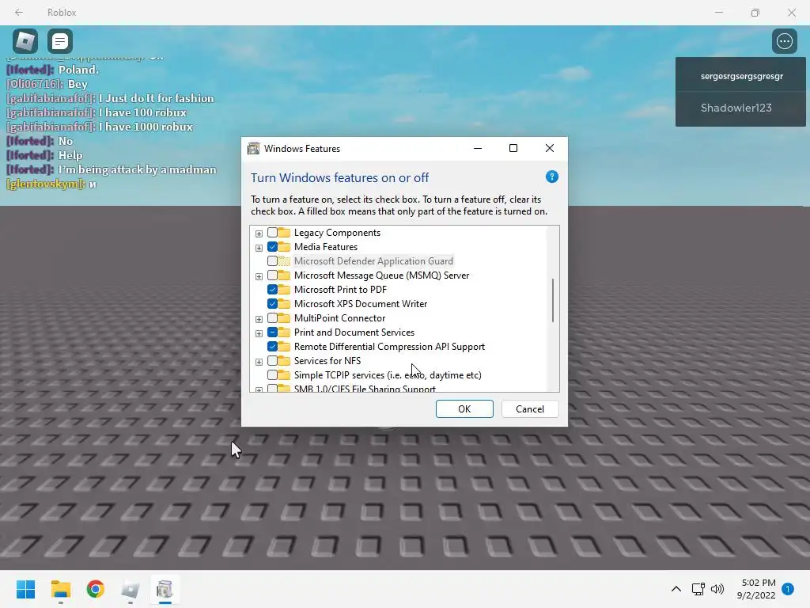This screenshot has height=608, width=810.
Task: Uncheck Microsoft XPS Document Writer
Action: pos(272,303)
